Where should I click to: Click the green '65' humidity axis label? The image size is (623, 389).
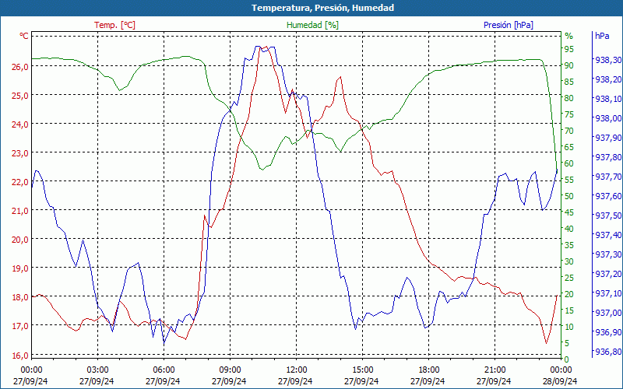click(569, 147)
